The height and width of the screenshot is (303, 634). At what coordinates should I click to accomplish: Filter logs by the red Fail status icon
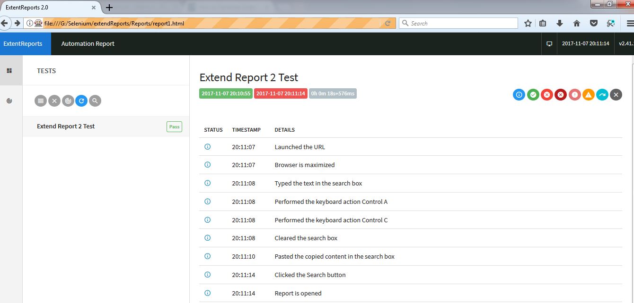click(x=547, y=94)
